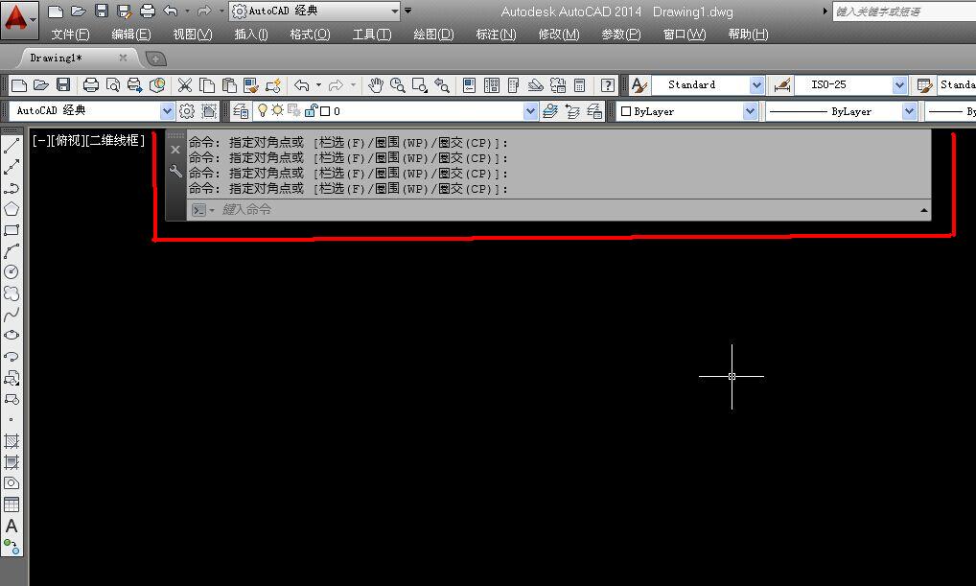
Task: Click the Match Properties brush icon
Action: point(251,84)
